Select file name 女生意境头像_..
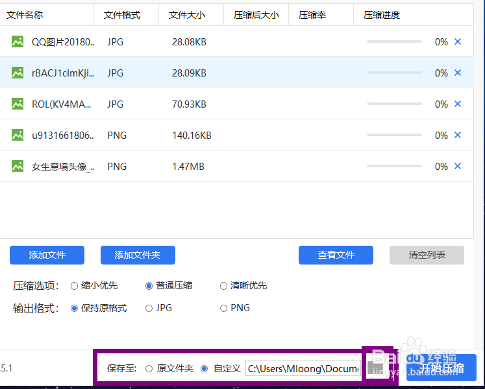 63,167
